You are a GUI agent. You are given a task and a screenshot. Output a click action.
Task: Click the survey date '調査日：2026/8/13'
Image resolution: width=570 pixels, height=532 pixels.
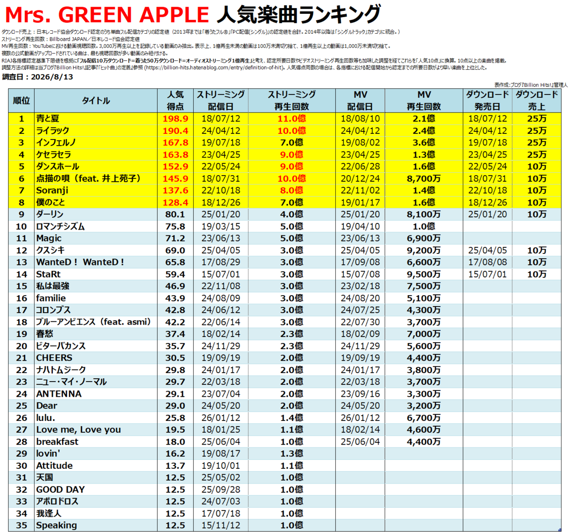38,77
